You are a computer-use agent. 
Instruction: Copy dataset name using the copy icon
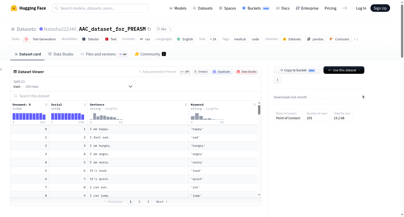(x=149, y=29)
